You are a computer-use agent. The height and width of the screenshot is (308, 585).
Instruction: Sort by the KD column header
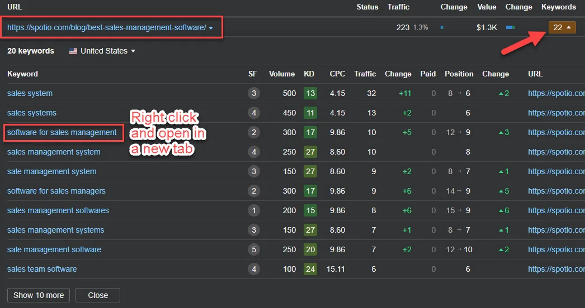309,74
